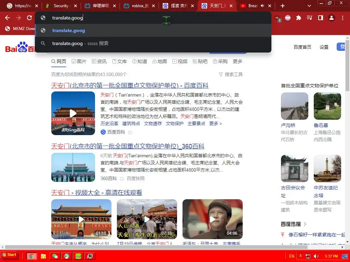The image size is (350, 262).
Task: Play the 04:06 video thumbnail
Action: [213, 219]
